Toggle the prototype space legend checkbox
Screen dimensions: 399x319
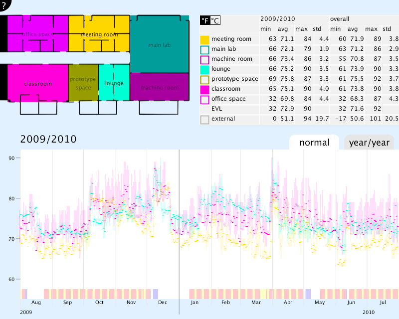pos(204,80)
